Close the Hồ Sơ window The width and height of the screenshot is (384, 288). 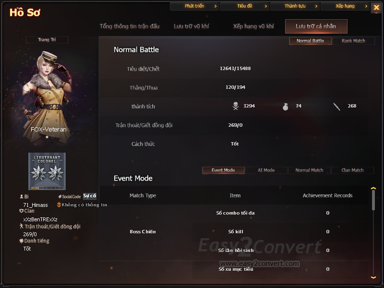point(376,8)
